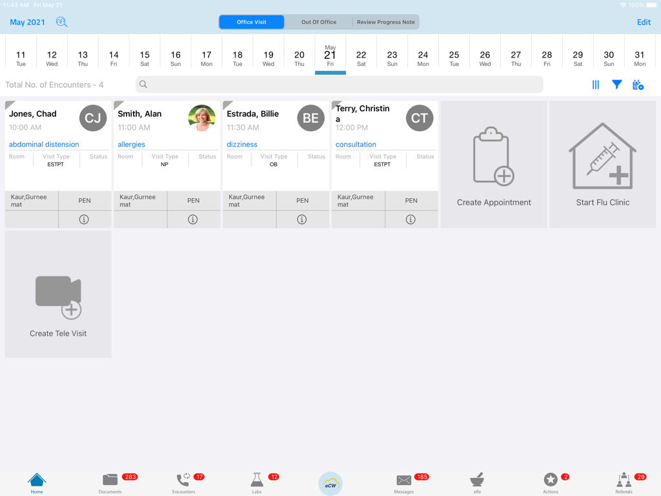The image size is (661, 496).
Task: Open the Messages envelope icon
Action: click(403, 480)
